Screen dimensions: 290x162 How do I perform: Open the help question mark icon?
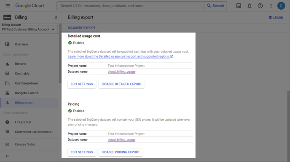pos(260,6)
